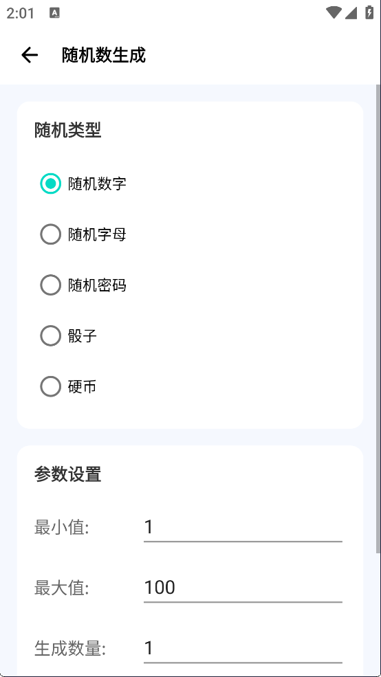
Task: Select the 随机数字 radio option
Action: 84,184
